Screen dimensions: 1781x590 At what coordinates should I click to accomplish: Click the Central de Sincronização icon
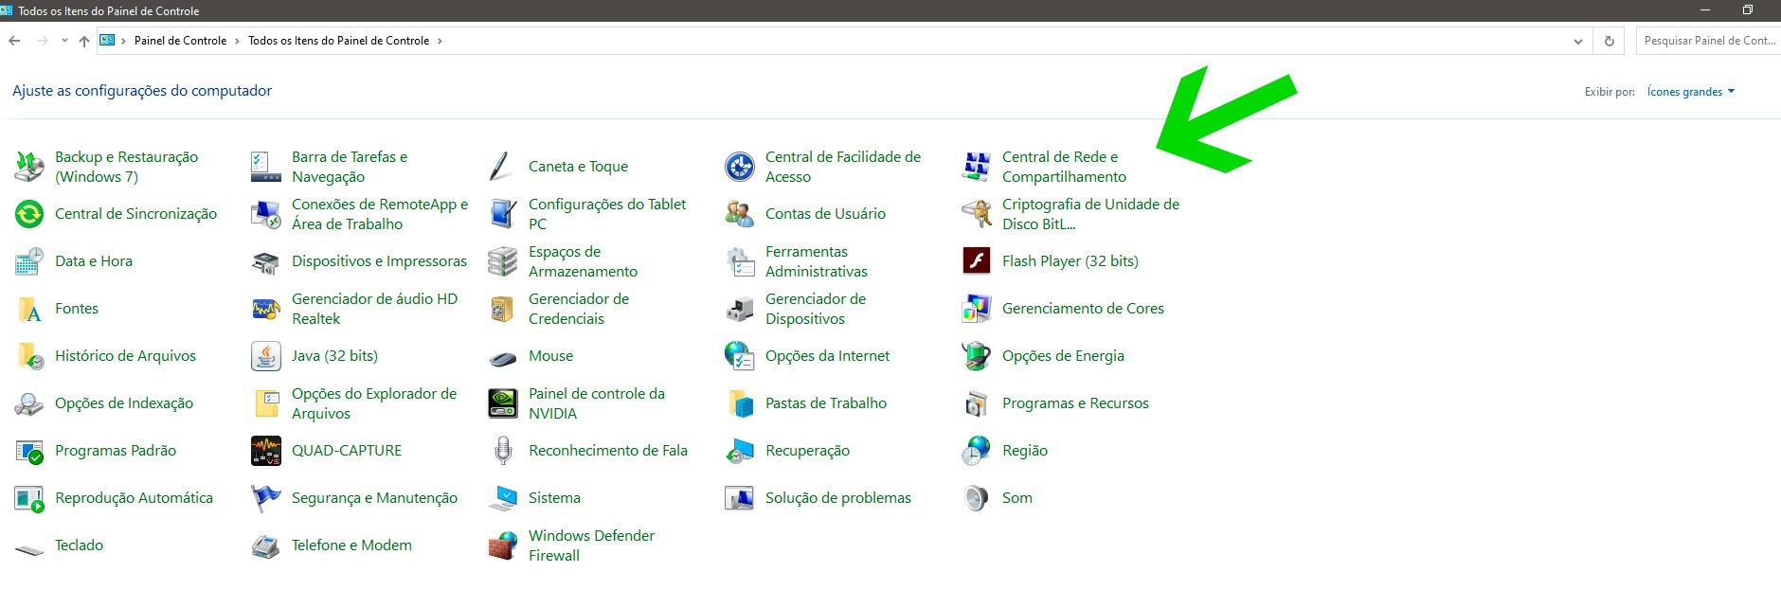[x=29, y=214]
